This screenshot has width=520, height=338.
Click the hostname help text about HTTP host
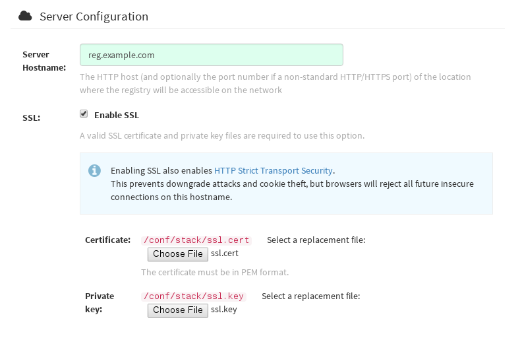click(275, 83)
